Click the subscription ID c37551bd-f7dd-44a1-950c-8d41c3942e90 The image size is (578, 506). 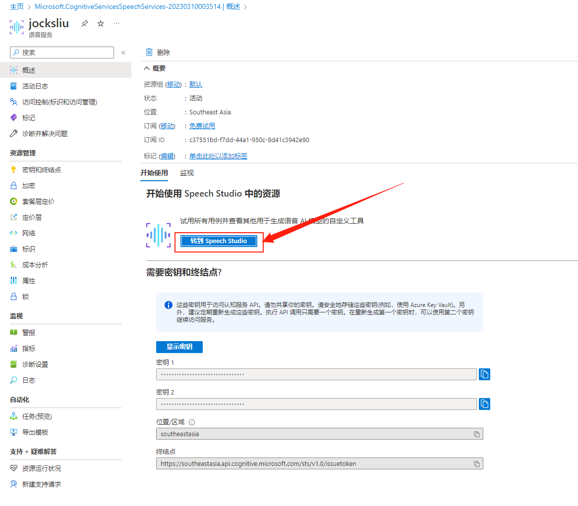click(x=249, y=140)
